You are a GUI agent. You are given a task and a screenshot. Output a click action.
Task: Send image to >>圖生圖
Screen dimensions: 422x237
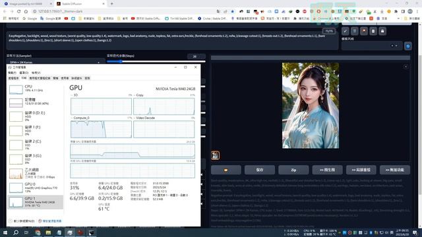point(327,170)
